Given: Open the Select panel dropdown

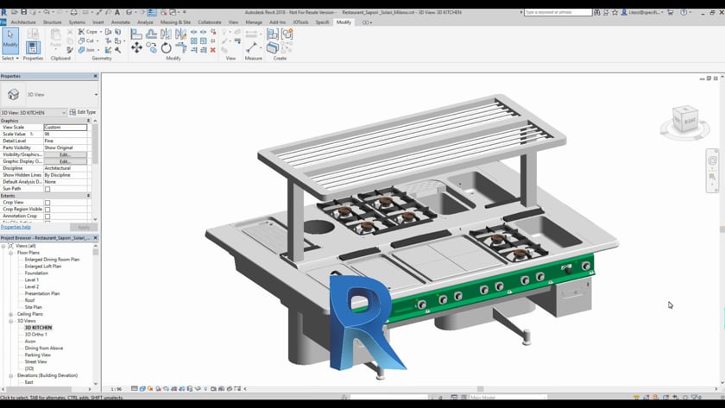Looking at the screenshot, I should click(x=10, y=58).
